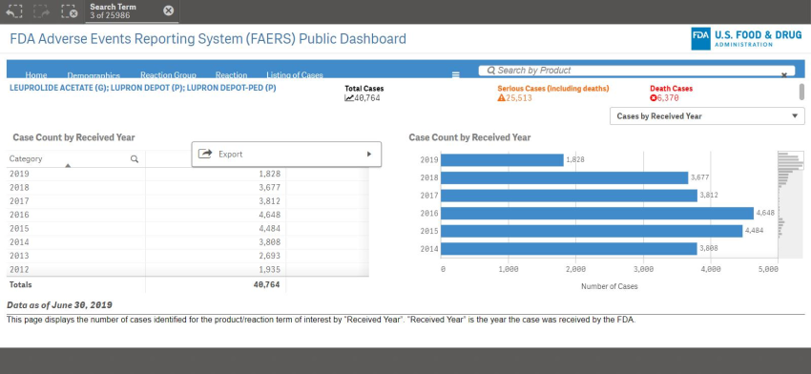Remove the Search Term selection chip
Image resolution: width=811 pixels, height=374 pixels.
tap(169, 10)
